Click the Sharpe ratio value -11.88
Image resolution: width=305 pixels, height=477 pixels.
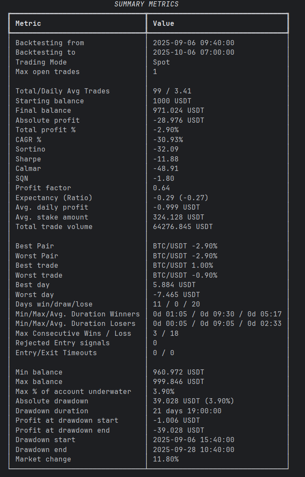(x=166, y=159)
